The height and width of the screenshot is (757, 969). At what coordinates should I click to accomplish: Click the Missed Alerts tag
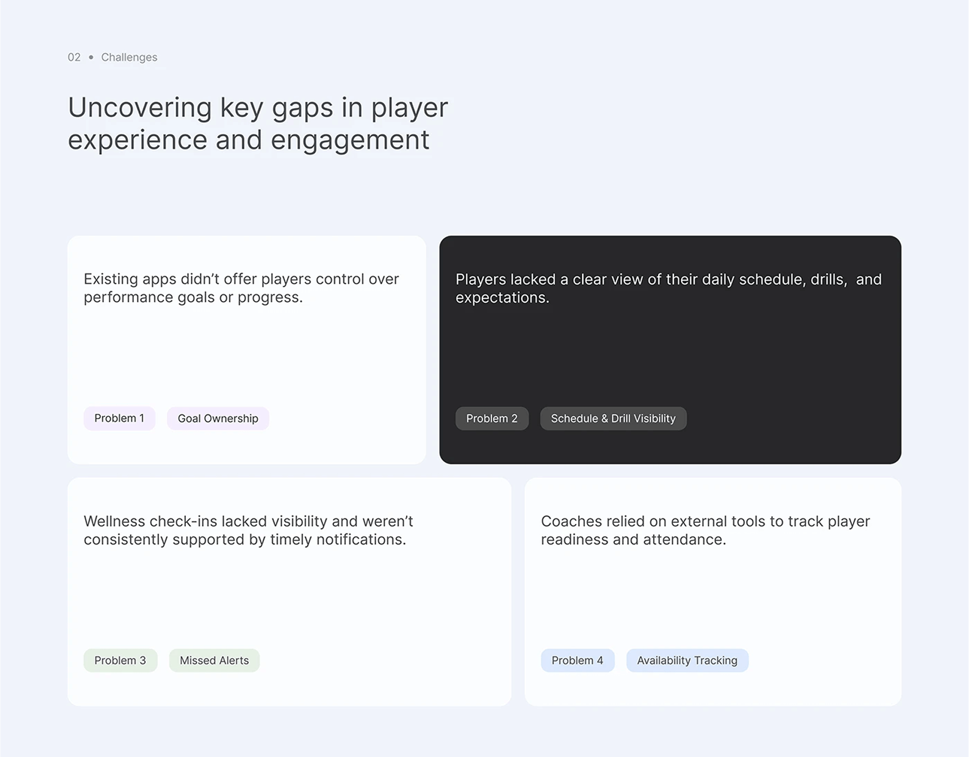214,660
